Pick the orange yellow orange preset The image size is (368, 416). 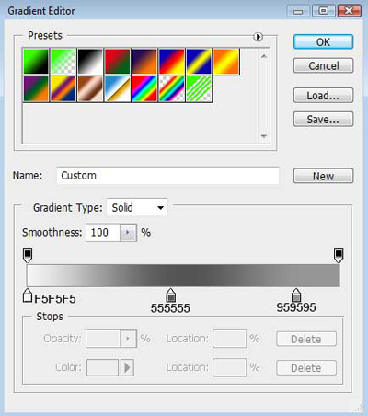point(226,62)
